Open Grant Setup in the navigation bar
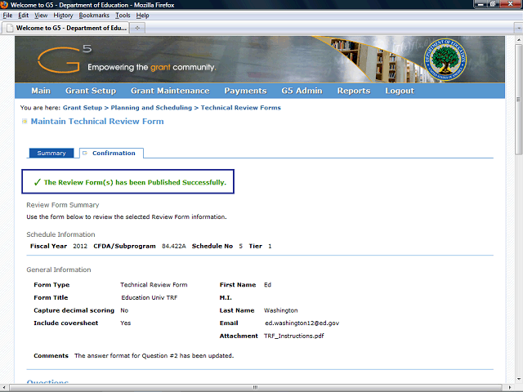This screenshot has width=523, height=392. pyautogui.click(x=91, y=91)
